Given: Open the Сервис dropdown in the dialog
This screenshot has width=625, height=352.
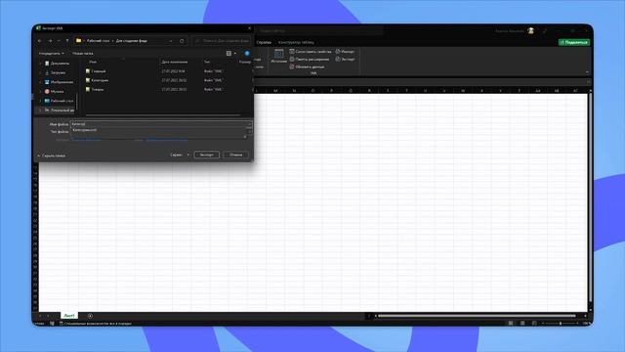Looking at the screenshot, I should tap(180, 154).
